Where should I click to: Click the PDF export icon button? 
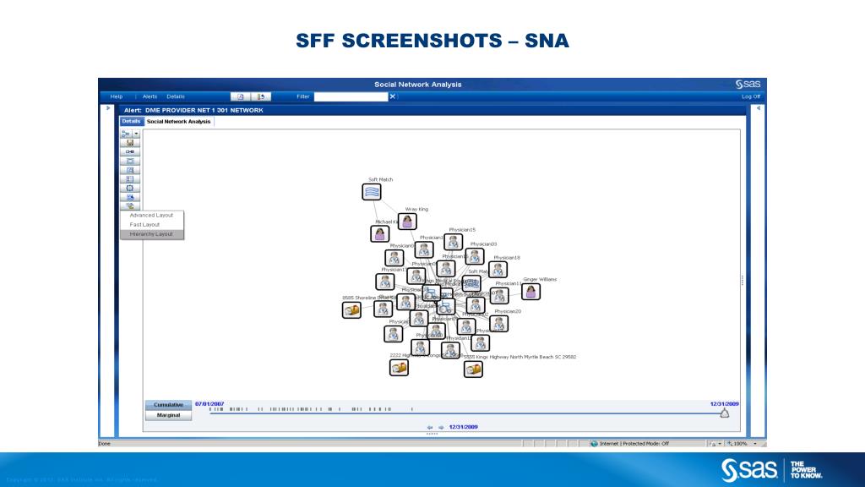(240, 96)
